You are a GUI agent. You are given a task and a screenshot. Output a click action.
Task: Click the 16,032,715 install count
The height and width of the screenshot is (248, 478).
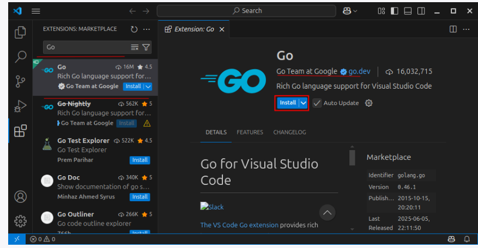(414, 71)
